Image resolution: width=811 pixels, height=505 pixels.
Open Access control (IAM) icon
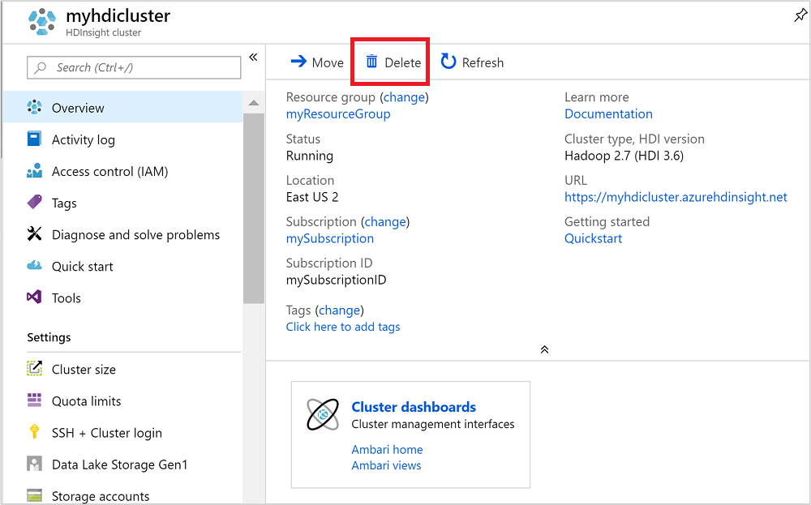[x=34, y=171]
